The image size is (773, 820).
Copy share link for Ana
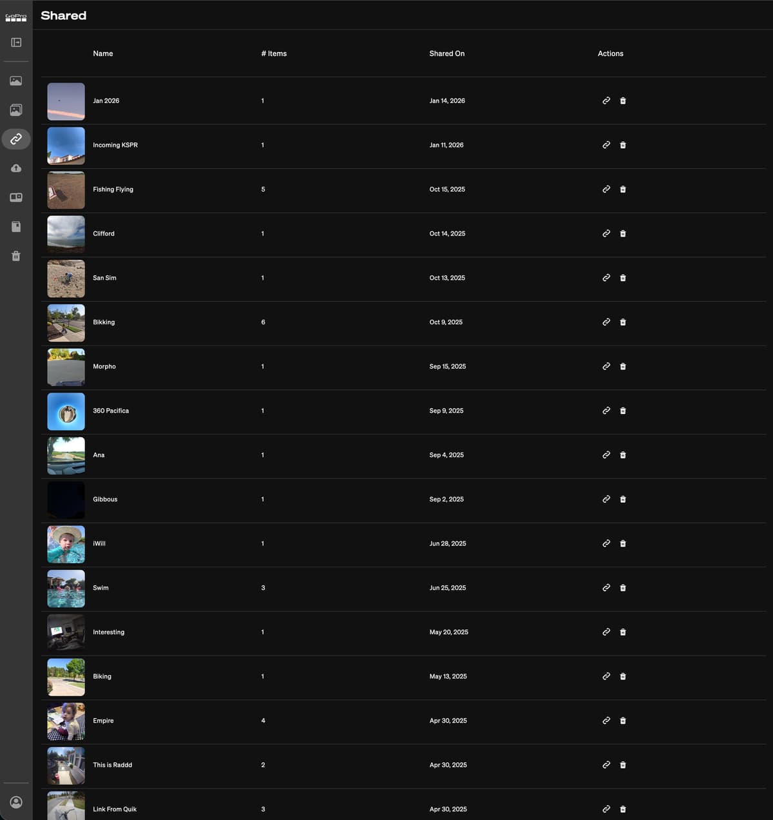tap(606, 455)
